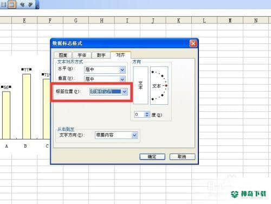Screen dimensions: 271x204
Task: Select column header M
Action: pos(230,21)
